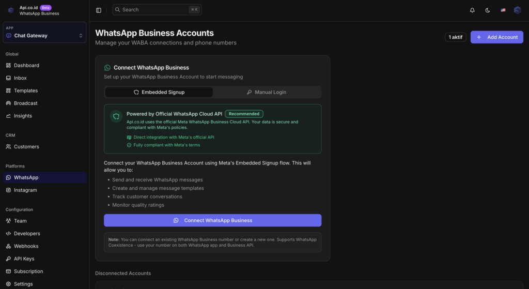Click the Subscription card icon

pyautogui.click(x=8, y=271)
